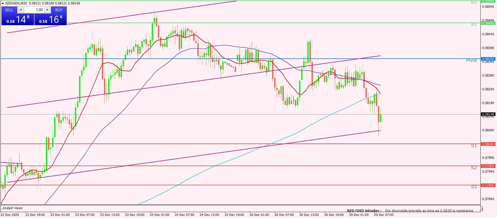497x218 pixels.
Task: Click the Pivot price tag 0.58350
Action: 488,59
